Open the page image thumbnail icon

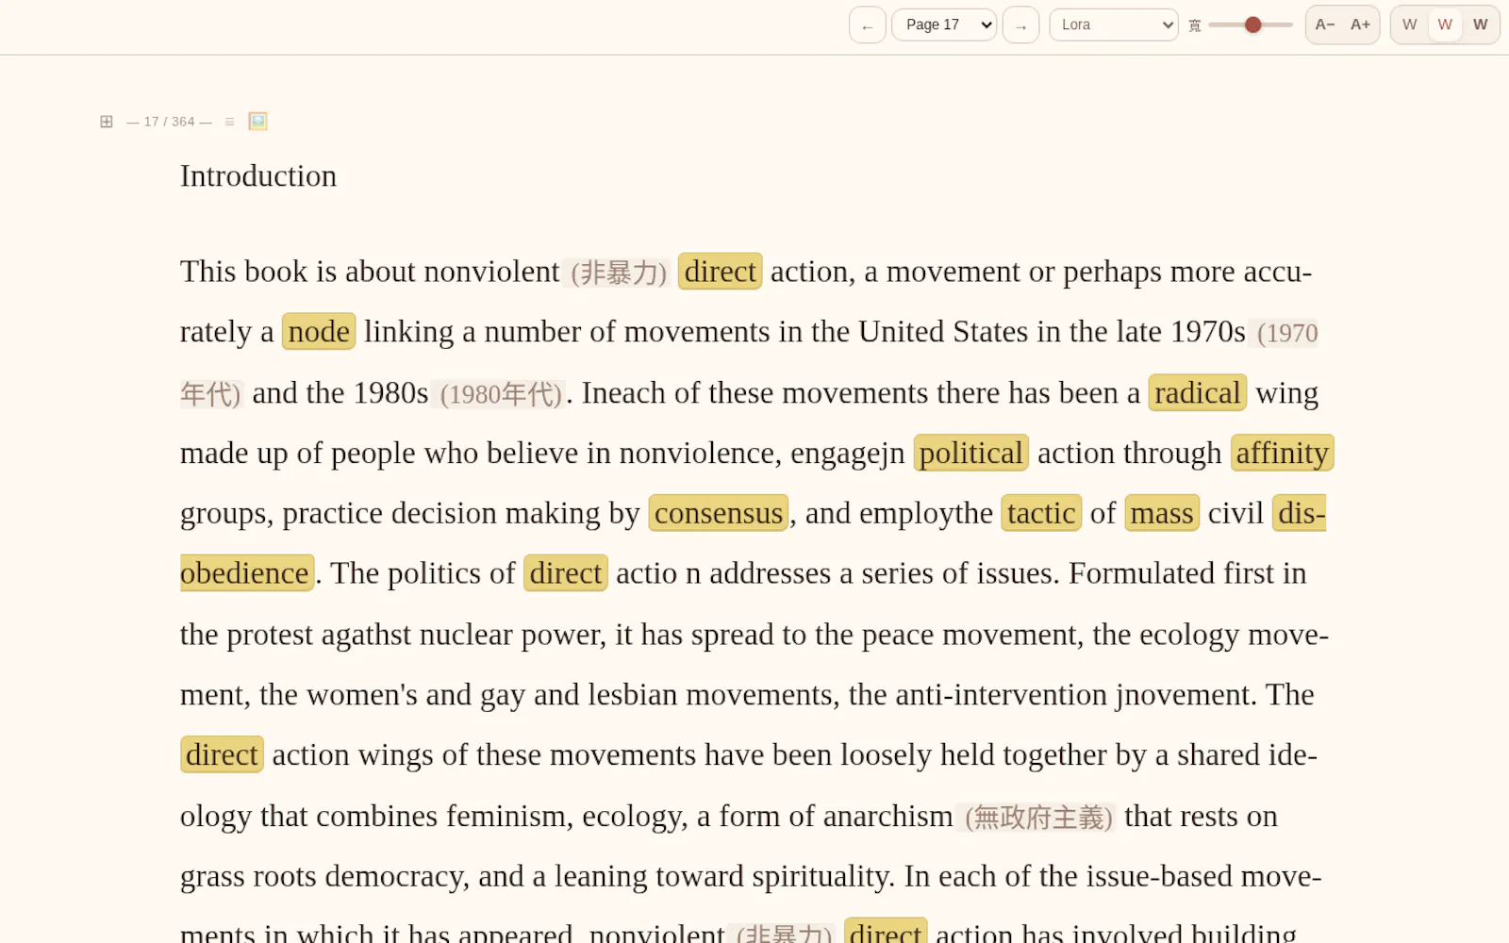(257, 122)
